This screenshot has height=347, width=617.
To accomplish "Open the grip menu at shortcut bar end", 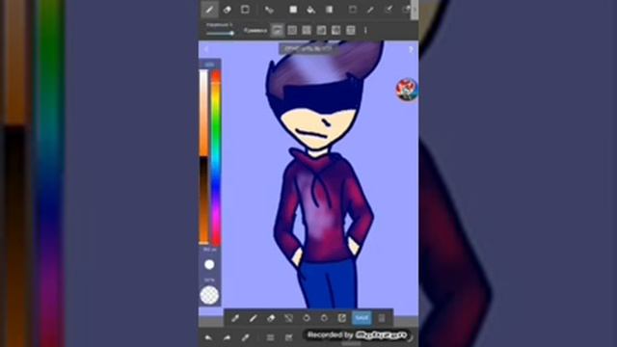I will [382, 318].
